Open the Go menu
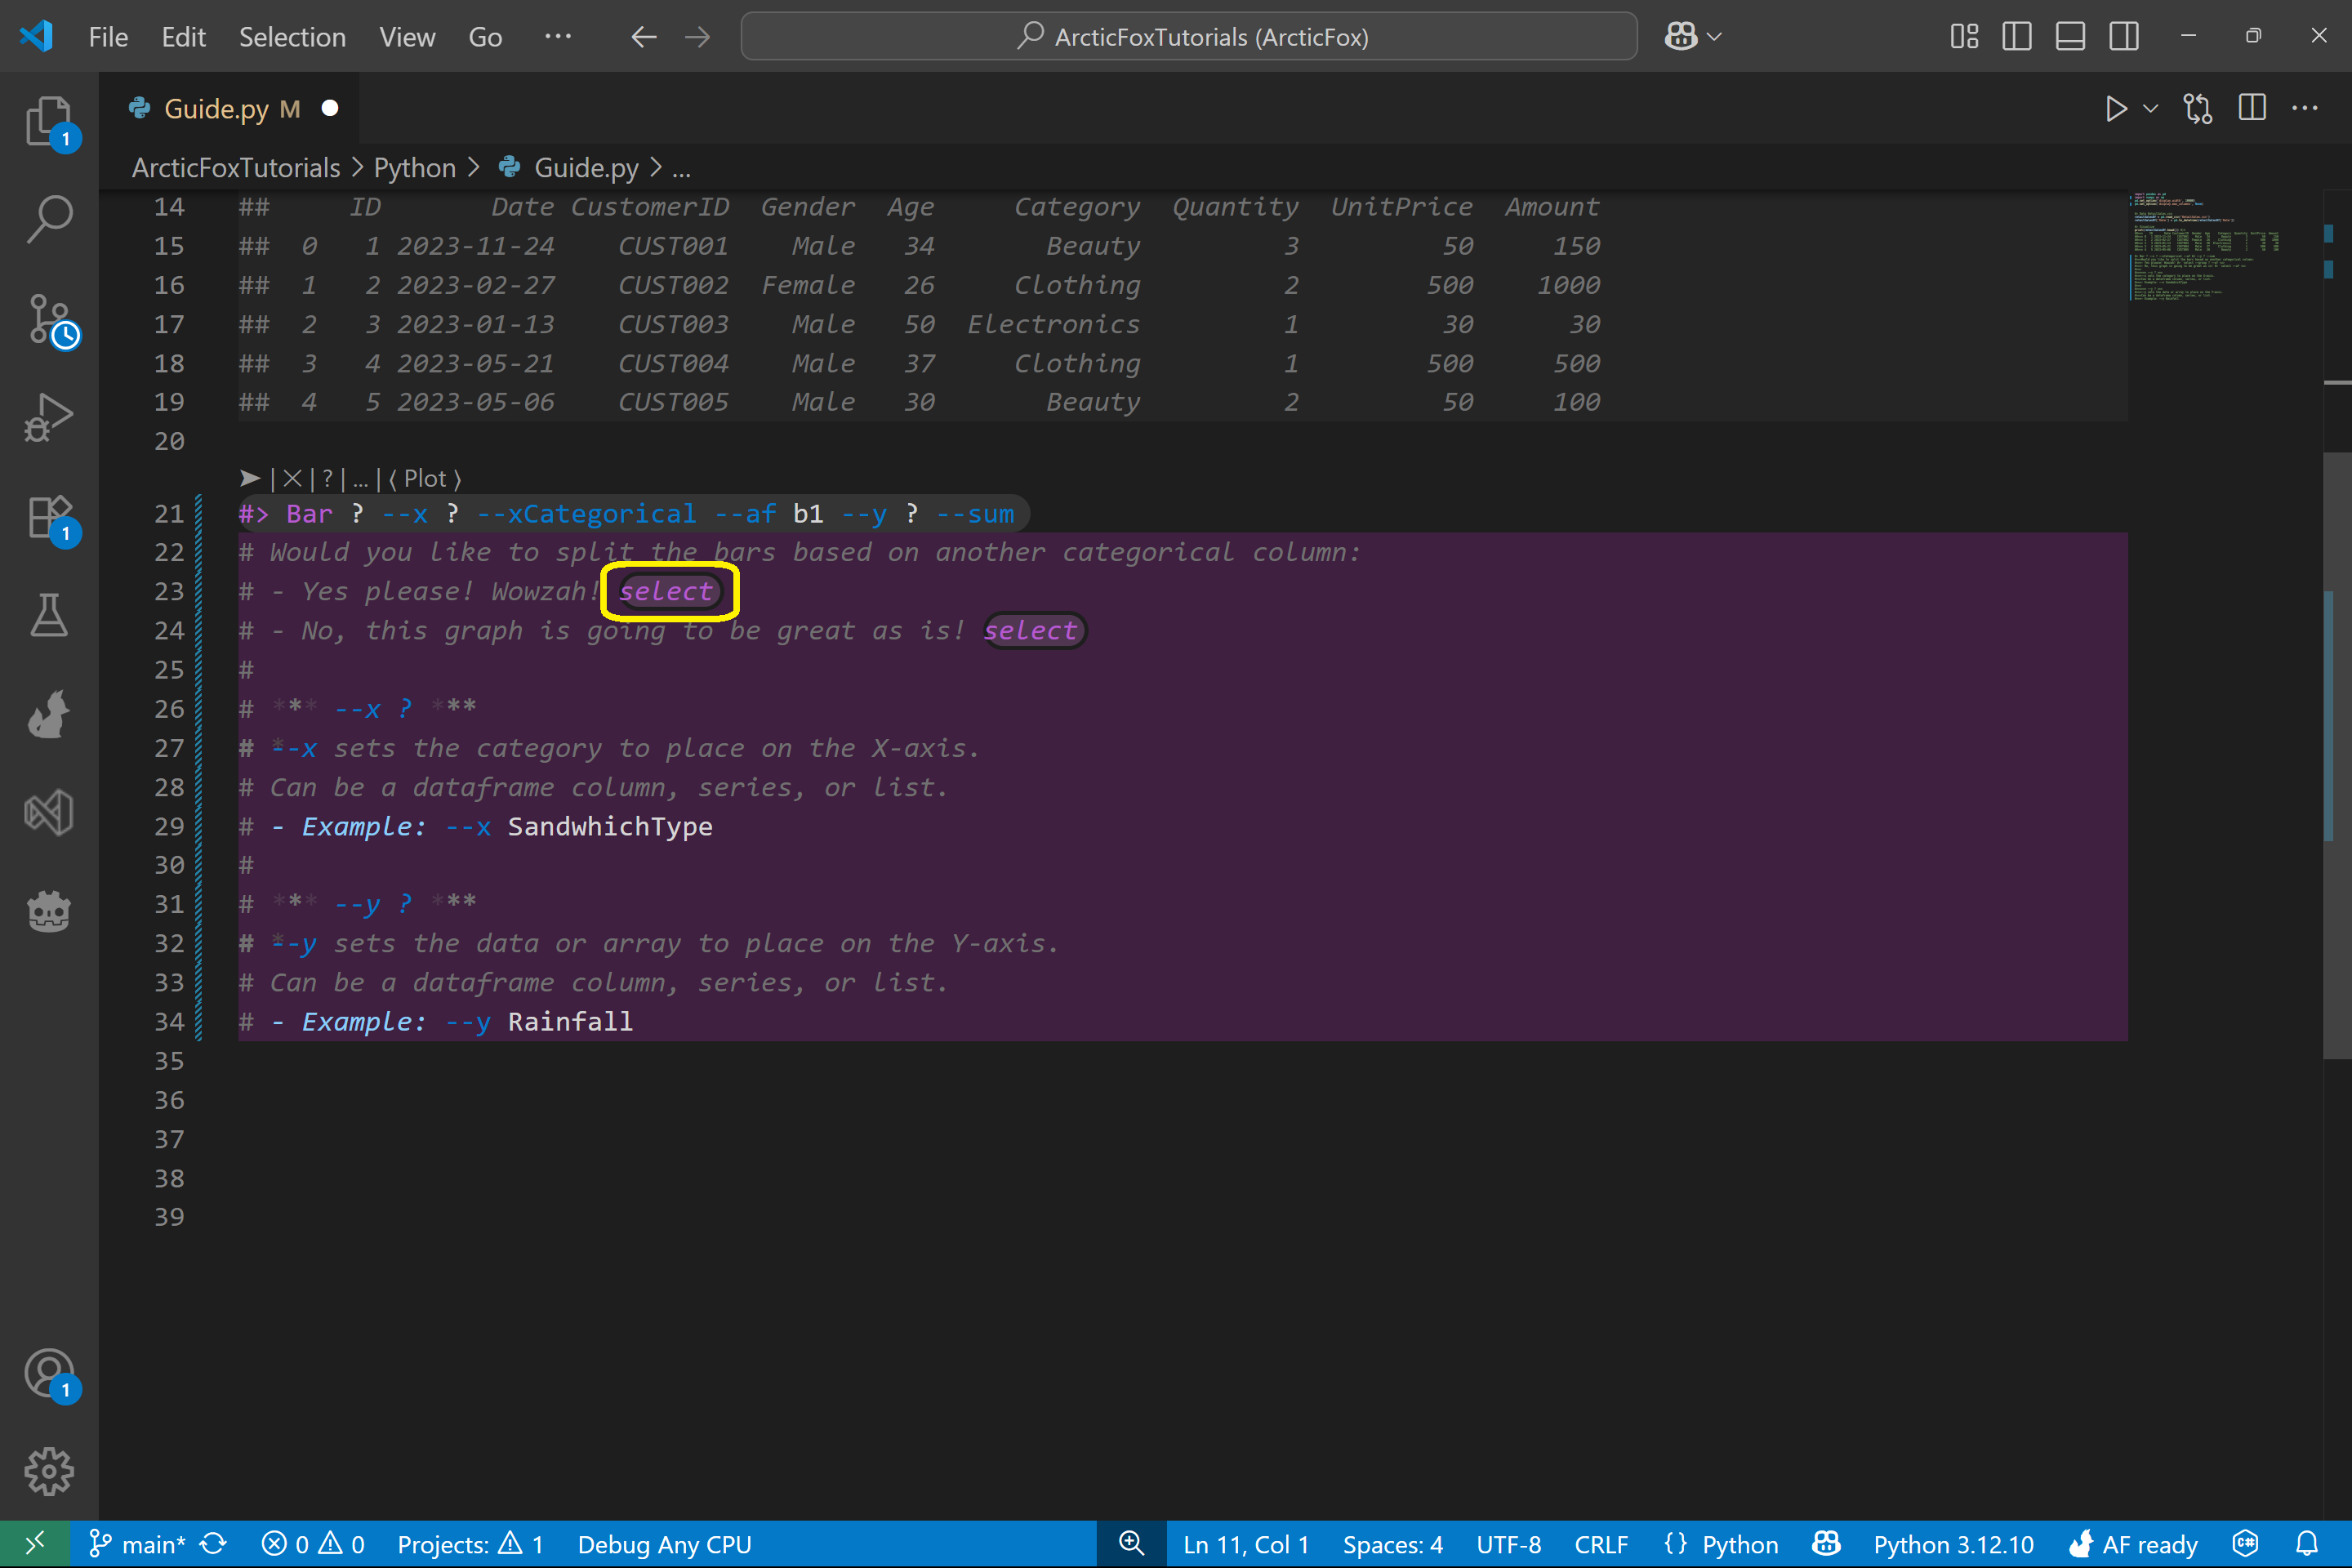Viewport: 2352px width, 1568px height. [485, 37]
